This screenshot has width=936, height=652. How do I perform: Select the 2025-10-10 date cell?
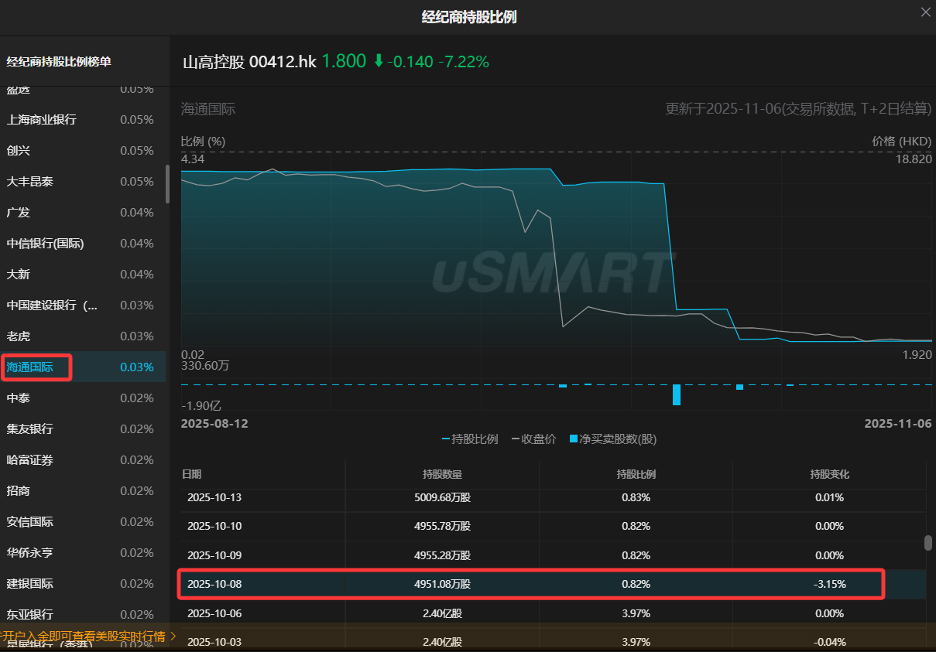[x=214, y=526]
